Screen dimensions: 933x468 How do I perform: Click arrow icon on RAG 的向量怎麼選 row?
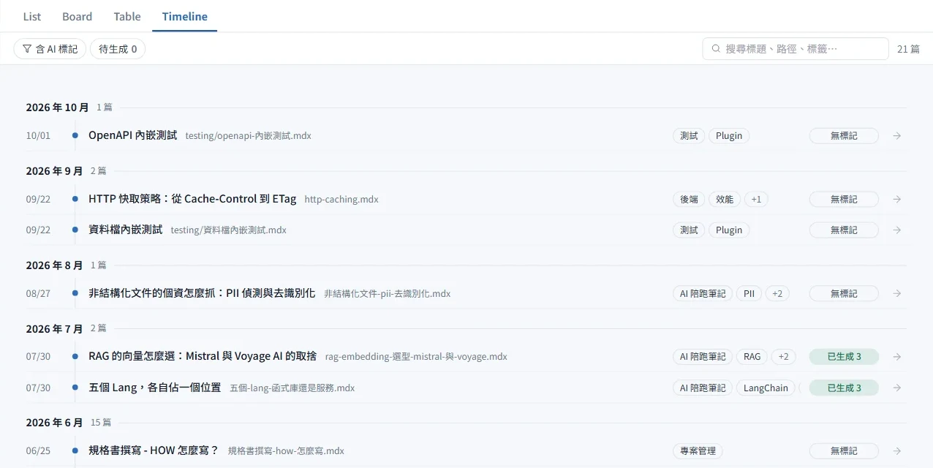[x=897, y=357]
